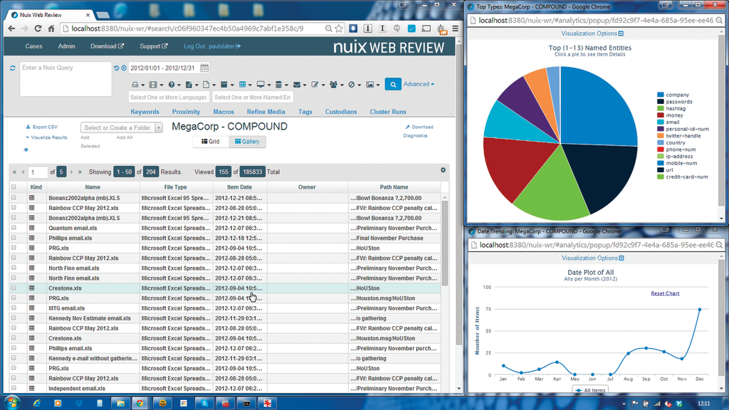
Task: Tick the checkbox for Quantum email.xls row
Action: [14, 228]
